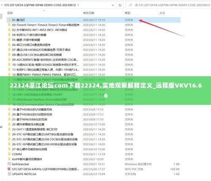
Task: Click folder icon of the 06 serial port row
Action: click(x=9, y=45)
